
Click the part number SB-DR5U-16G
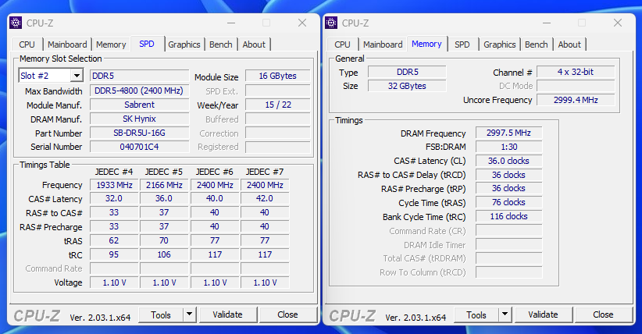click(139, 133)
